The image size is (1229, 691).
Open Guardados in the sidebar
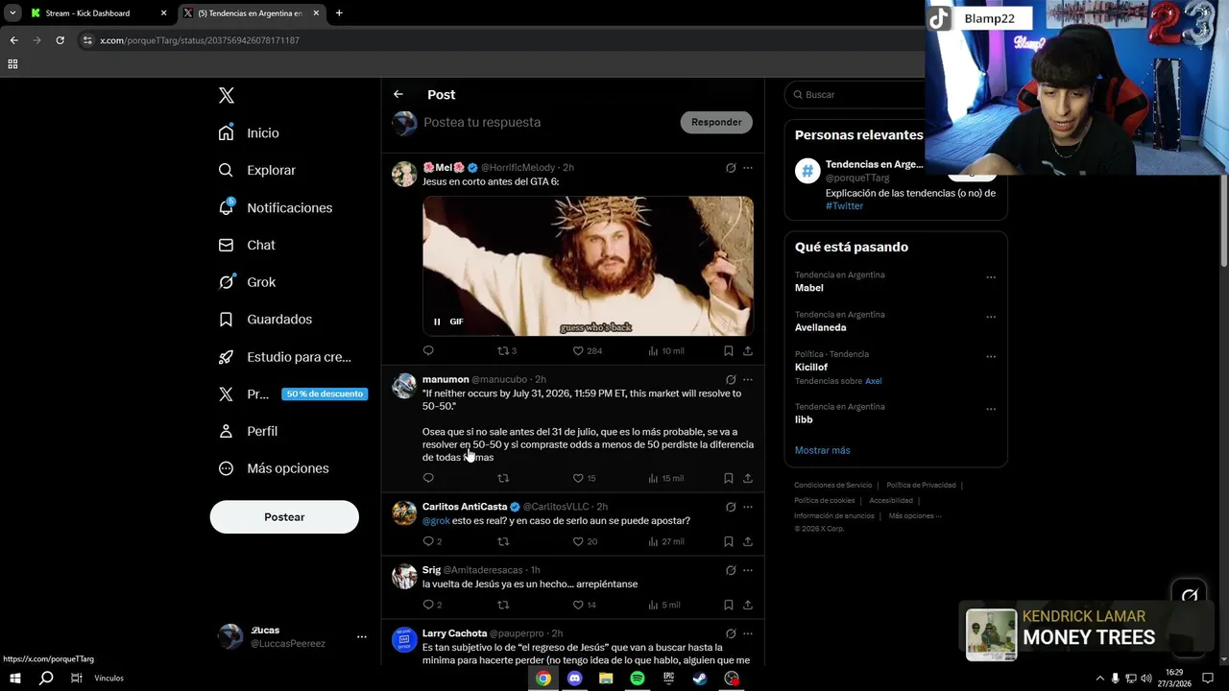coord(265,319)
